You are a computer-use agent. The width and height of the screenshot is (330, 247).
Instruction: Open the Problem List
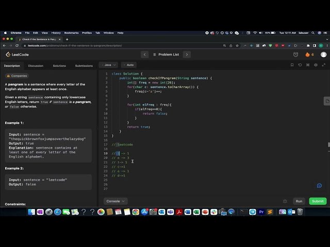click(166, 55)
